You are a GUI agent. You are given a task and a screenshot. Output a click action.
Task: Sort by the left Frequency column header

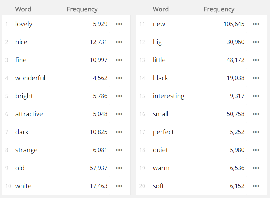[x=82, y=9]
